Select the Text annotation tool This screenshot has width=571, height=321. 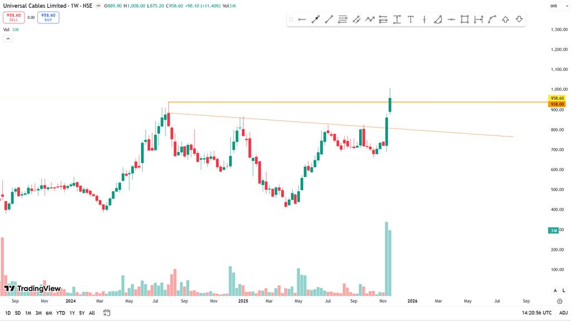pos(410,20)
